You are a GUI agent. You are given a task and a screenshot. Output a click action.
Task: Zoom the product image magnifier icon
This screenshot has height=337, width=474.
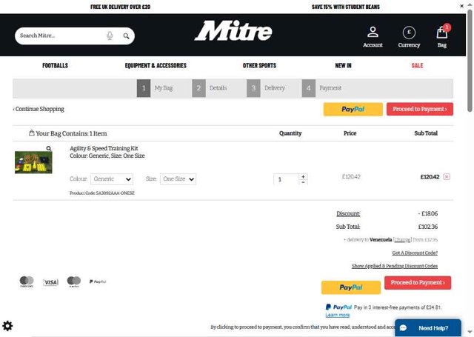(49, 148)
